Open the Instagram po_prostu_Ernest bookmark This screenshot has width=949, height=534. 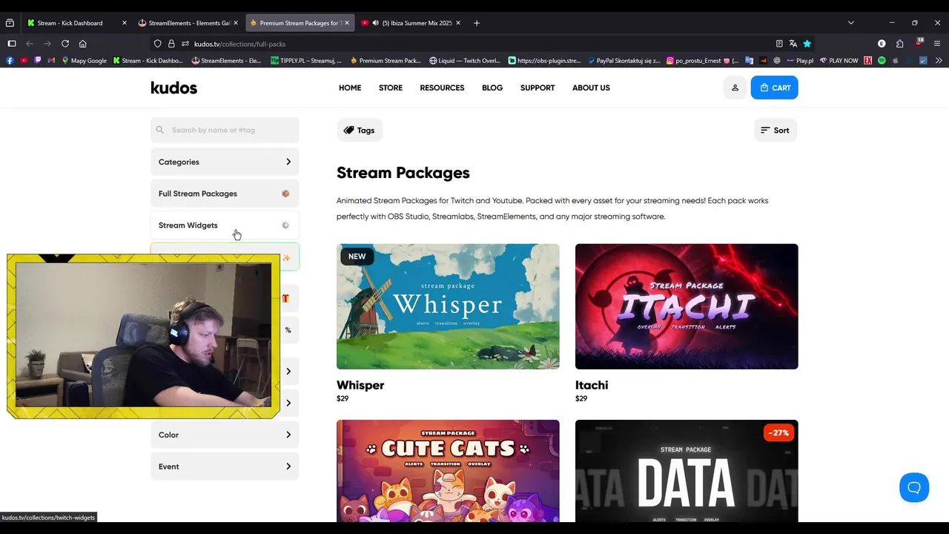(x=702, y=61)
